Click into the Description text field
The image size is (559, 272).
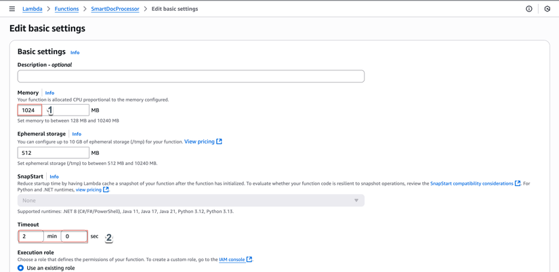(190, 76)
